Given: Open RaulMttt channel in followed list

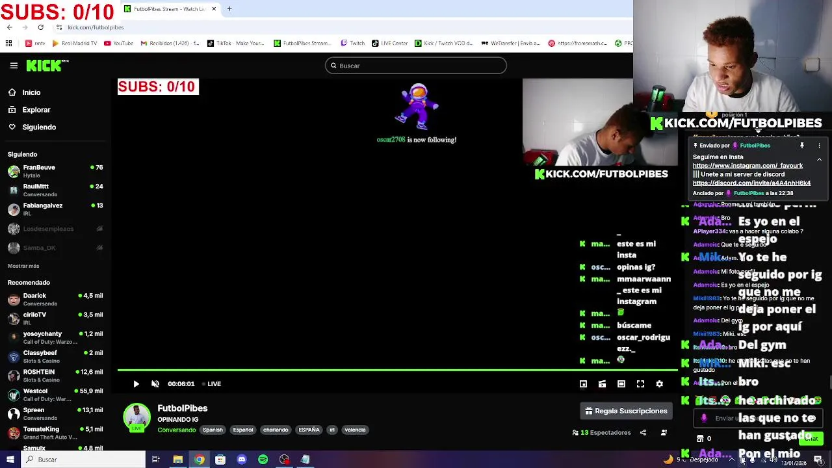Looking at the screenshot, I should (x=55, y=190).
